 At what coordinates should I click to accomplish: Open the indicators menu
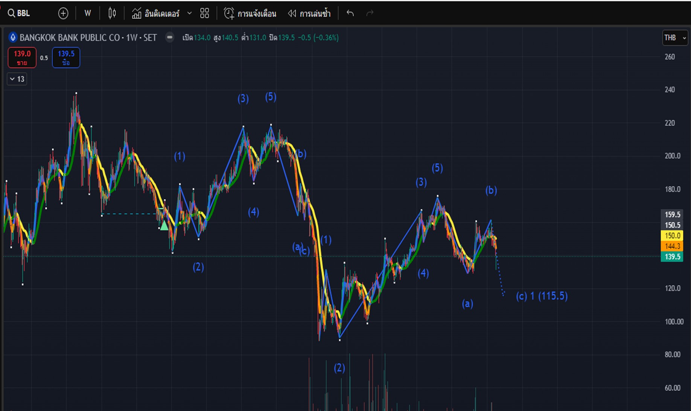[155, 14]
